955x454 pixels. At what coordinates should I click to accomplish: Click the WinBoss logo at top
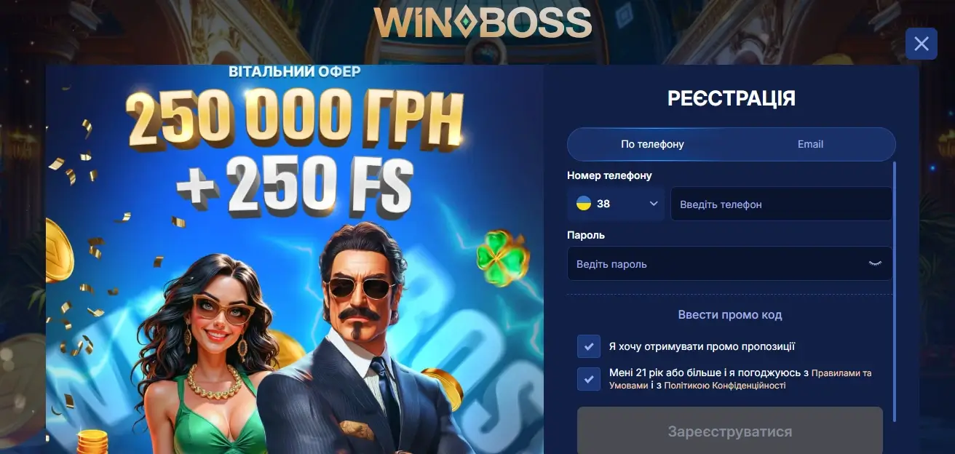coord(483,23)
